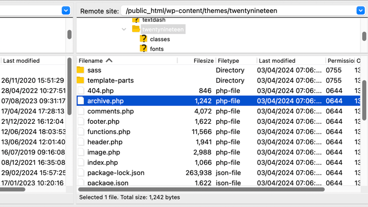Viewport: 368px width, 207px height.
Task: Click the classes folder question-mark icon
Action: (143, 39)
